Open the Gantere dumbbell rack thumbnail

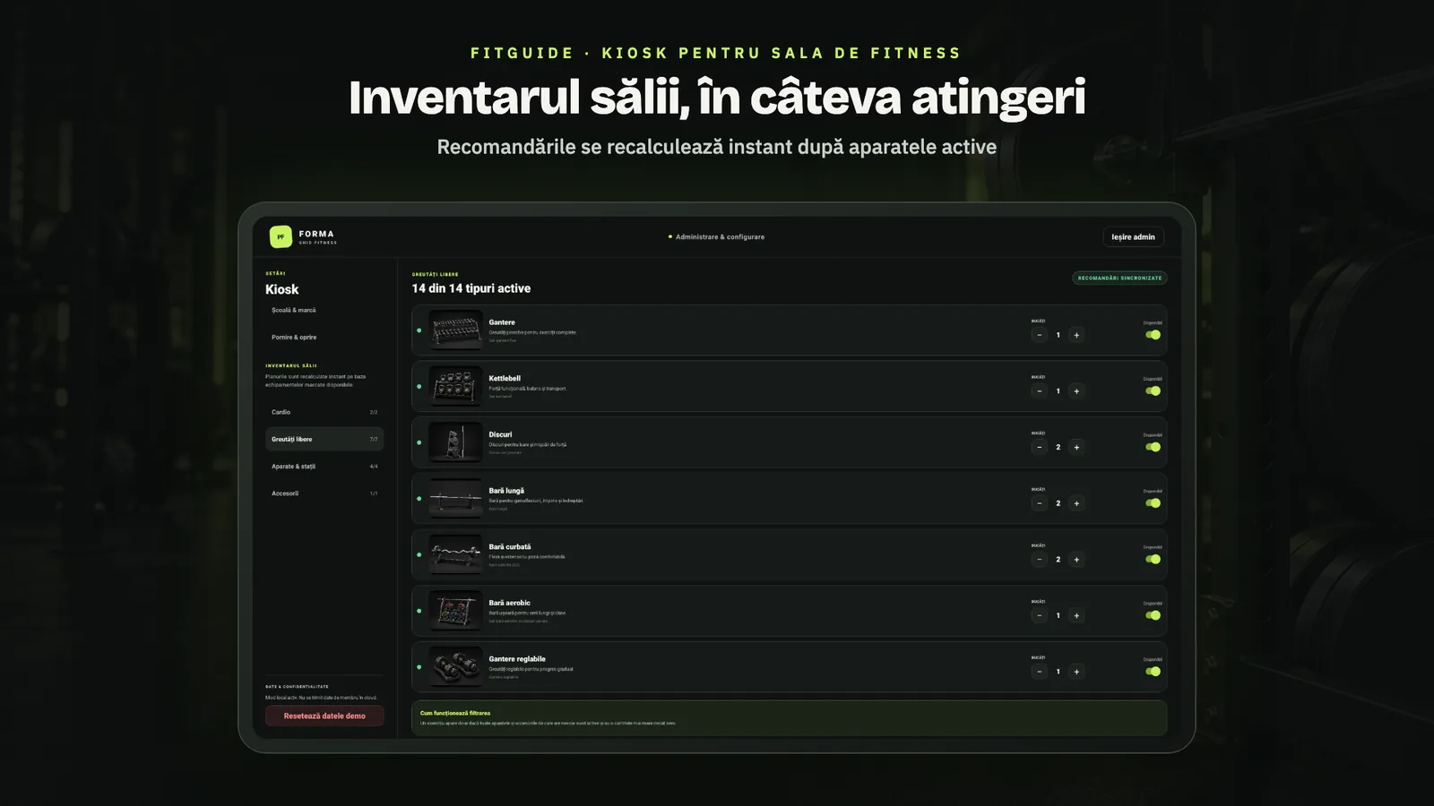pos(455,330)
